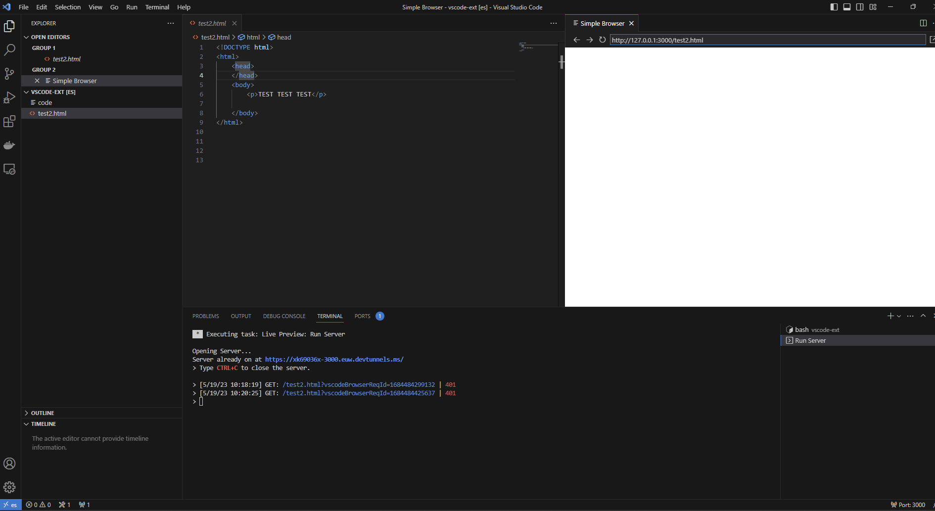Open the Remote Explorer view
935x511 pixels.
tap(10, 169)
